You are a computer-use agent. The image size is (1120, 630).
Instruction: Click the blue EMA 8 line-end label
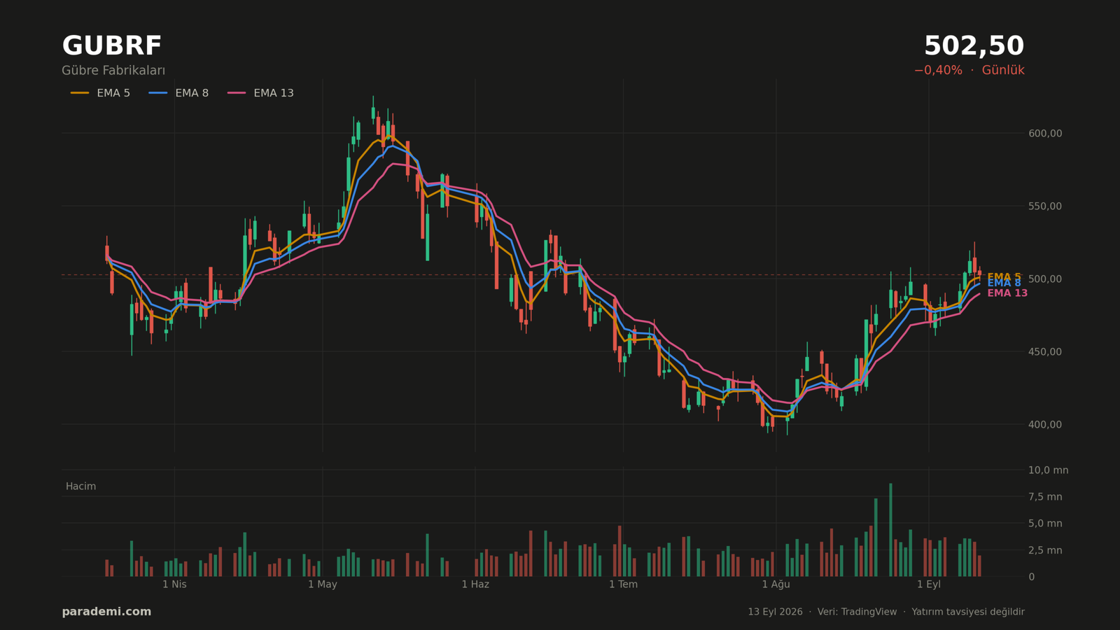tap(1004, 283)
